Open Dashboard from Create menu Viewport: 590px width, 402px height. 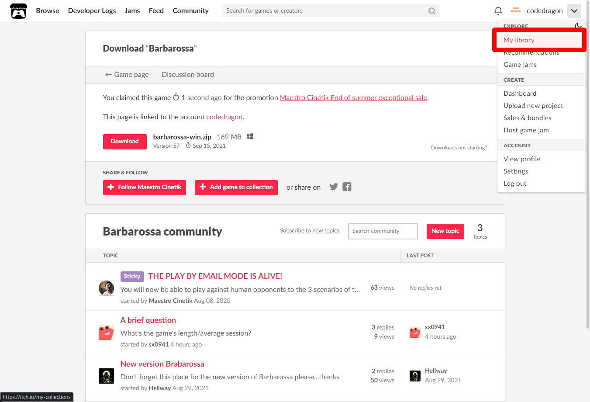pos(520,94)
